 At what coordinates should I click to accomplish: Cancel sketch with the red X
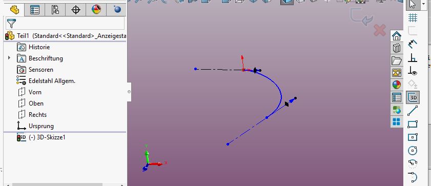coord(380,30)
